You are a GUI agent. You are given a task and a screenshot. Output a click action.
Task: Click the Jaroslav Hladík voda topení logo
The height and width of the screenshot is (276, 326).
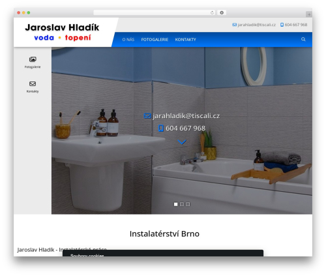click(62, 32)
